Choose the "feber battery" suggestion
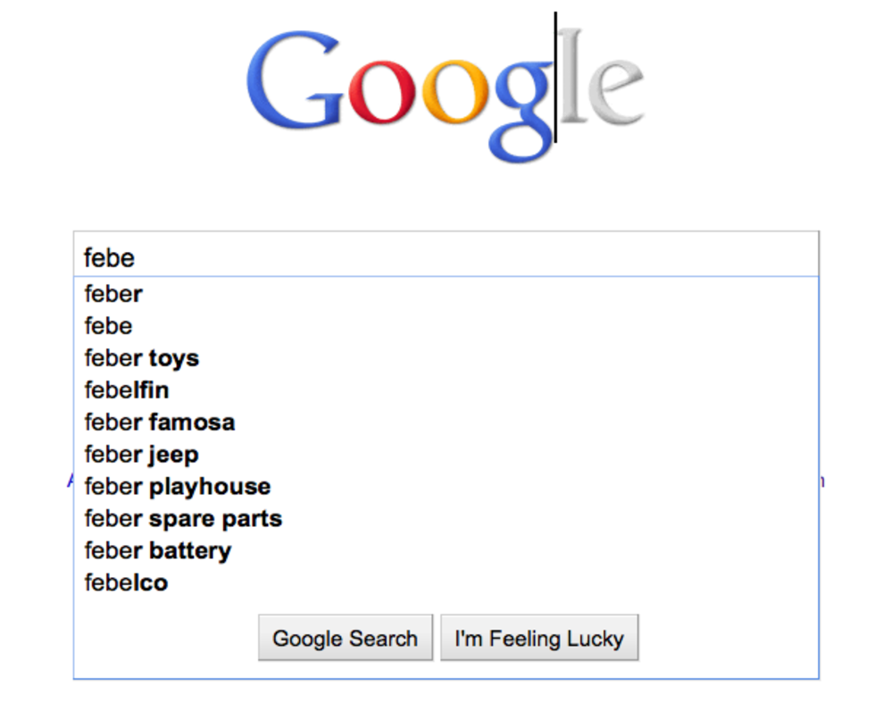Viewport: 875px width, 703px height. pyautogui.click(x=446, y=550)
